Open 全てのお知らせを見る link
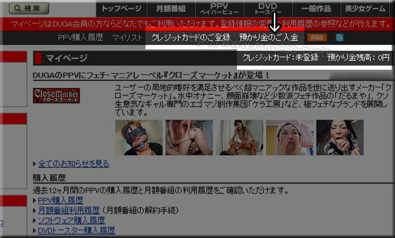The width and height of the screenshot is (395, 238). [x=74, y=164]
